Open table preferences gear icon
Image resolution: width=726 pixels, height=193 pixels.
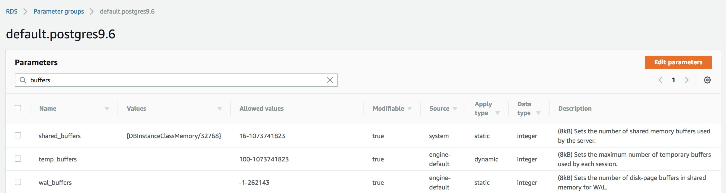click(x=707, y=80)
